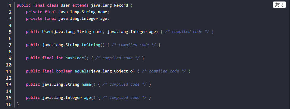Click the extends keyword on line 1

click(x=80, y=5)
